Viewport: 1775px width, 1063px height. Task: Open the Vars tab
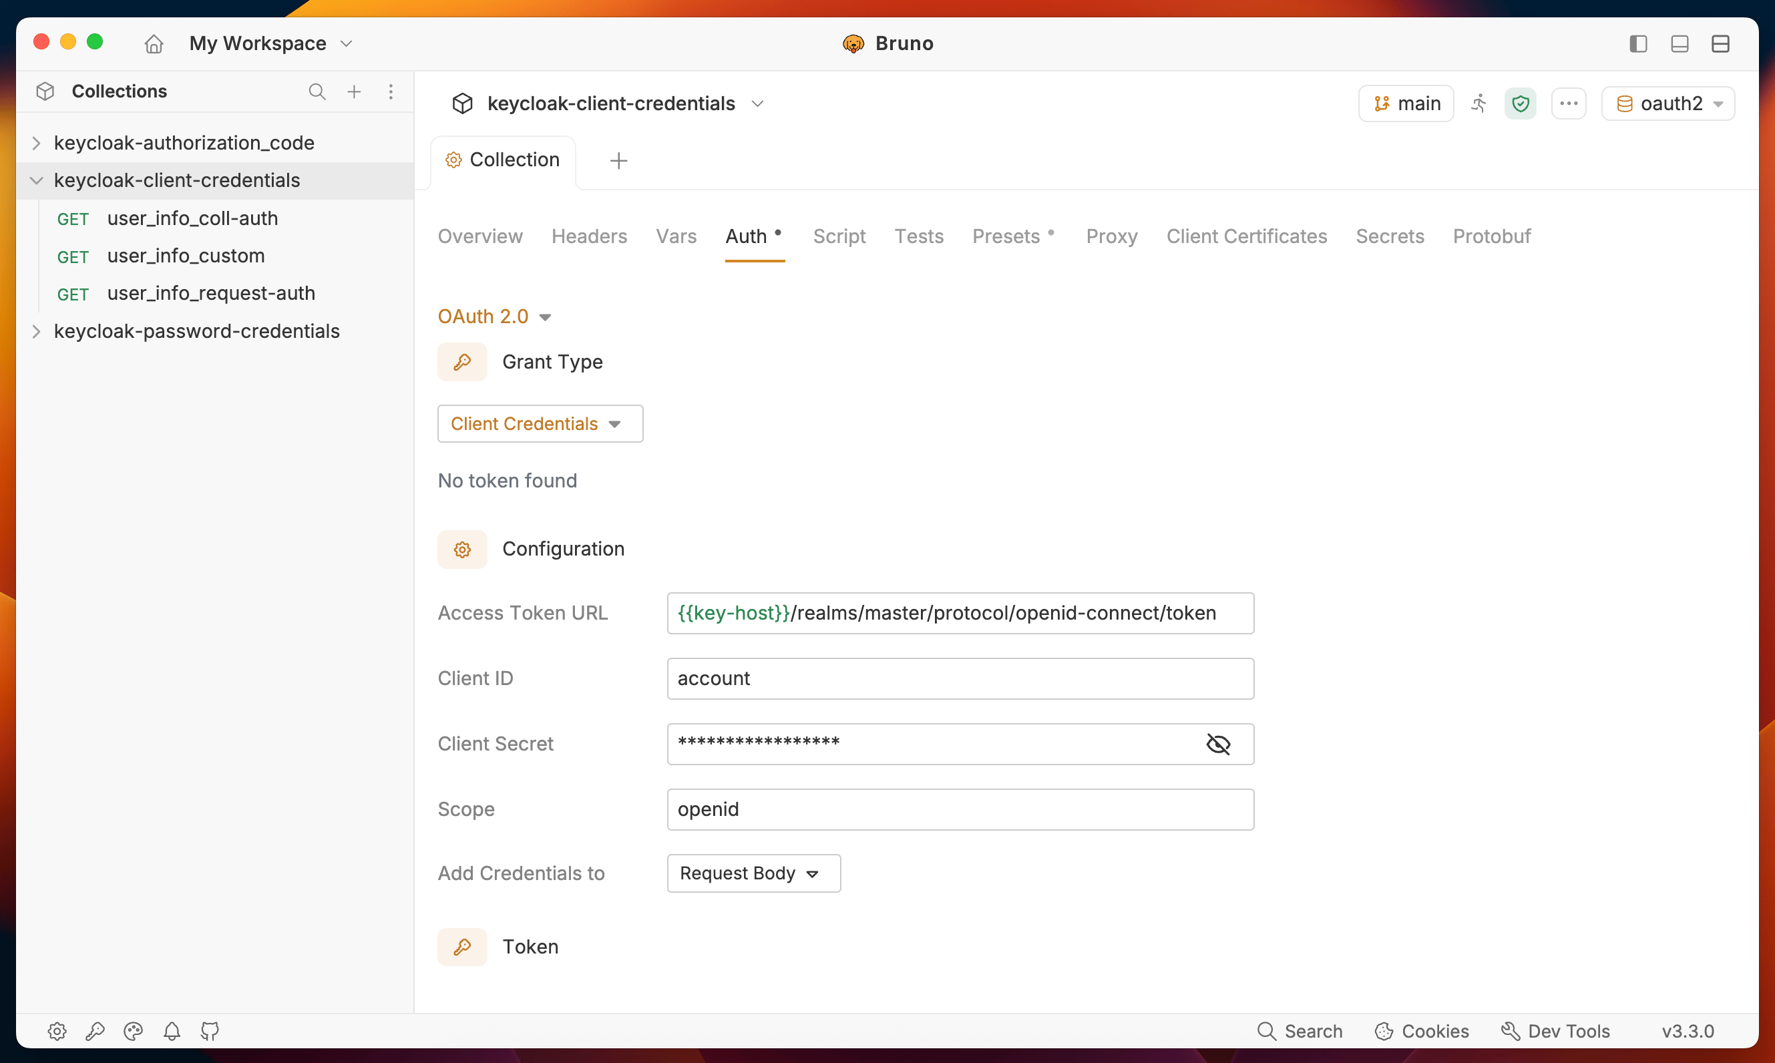[x=676, y=236]
